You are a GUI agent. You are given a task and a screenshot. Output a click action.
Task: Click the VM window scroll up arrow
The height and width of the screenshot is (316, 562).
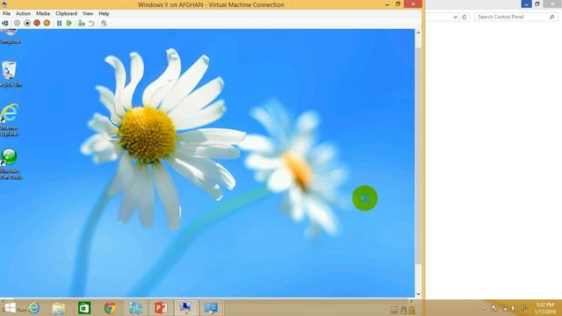pyautogui.click(x=418, y=32)
